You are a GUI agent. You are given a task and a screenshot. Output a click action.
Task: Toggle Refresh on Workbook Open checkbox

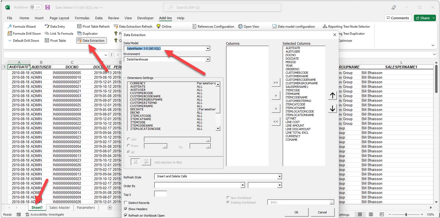126,216
